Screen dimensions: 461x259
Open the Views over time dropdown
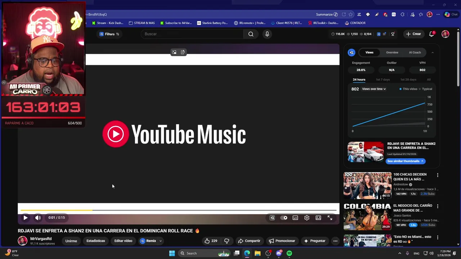(374, 89)
